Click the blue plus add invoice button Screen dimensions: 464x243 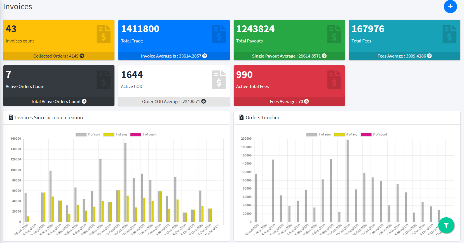click(450, 6)
